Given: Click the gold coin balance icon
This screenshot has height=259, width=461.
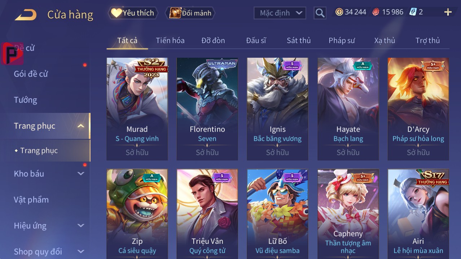Looking at the screenshot, I should click(x=339, y=12).
